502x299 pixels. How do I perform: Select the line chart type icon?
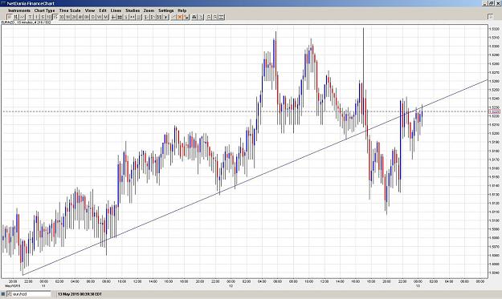22,17
